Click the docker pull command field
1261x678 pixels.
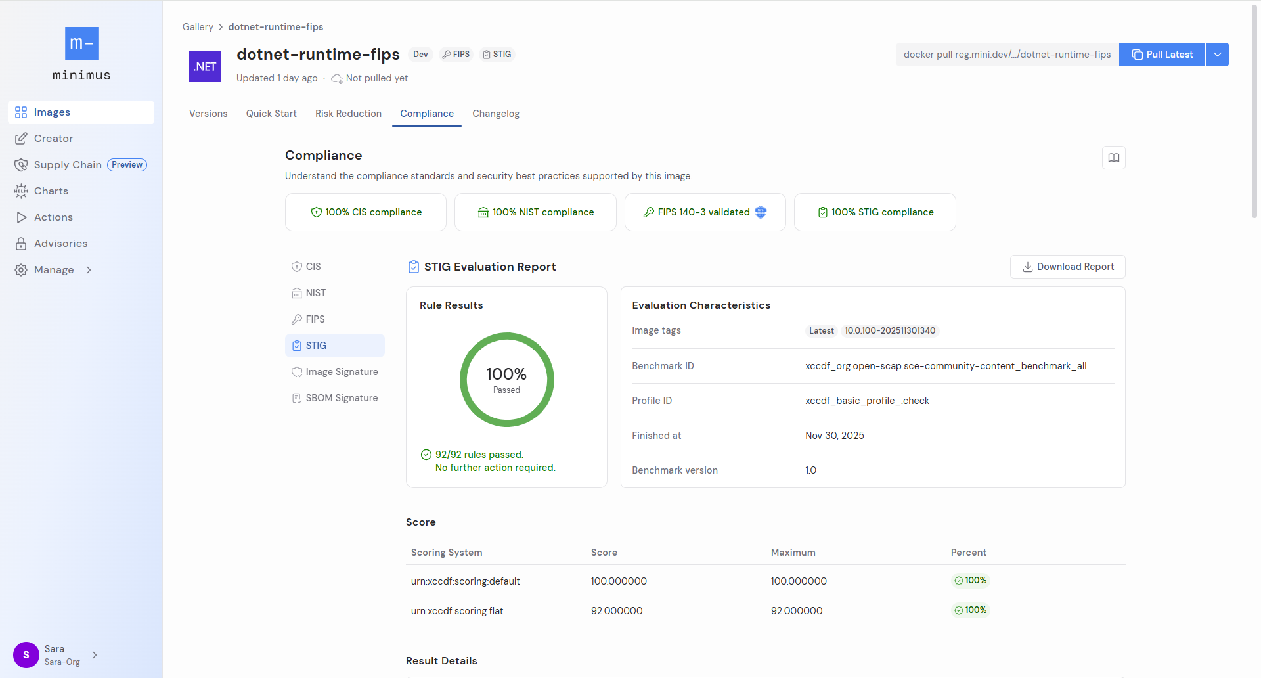point(1007,55)
